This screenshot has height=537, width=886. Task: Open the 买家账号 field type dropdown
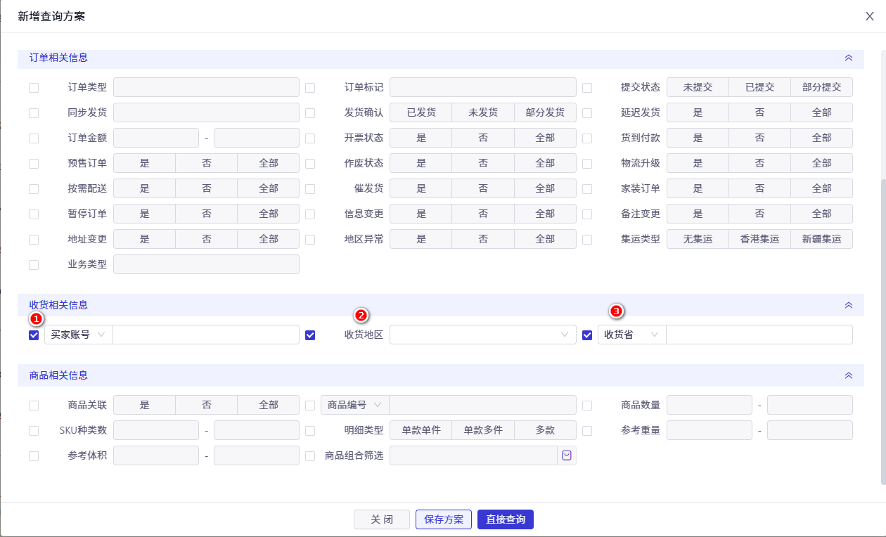coord(78,335)
